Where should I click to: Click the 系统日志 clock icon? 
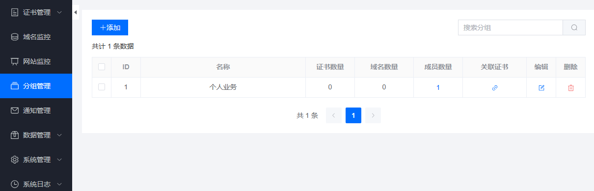[15, 184]
